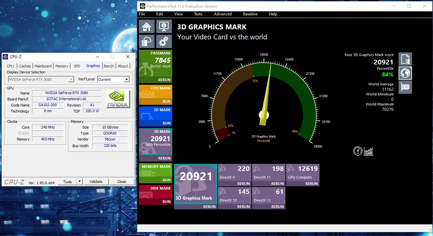The image size is (433, 236).
Task: Open the Advanced menu
Action: click(223, 14)
